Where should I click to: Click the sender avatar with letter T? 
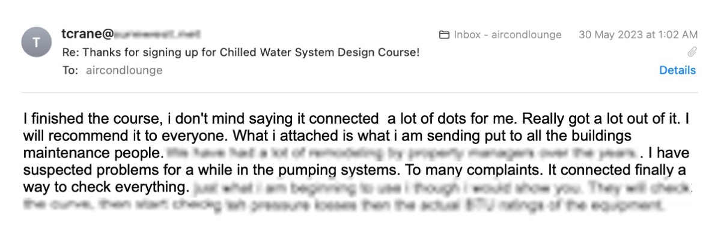[x=36, y=43]
